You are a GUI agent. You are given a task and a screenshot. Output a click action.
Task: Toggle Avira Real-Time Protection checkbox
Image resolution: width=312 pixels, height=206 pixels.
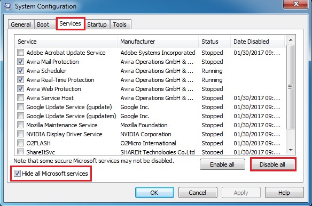20,80
